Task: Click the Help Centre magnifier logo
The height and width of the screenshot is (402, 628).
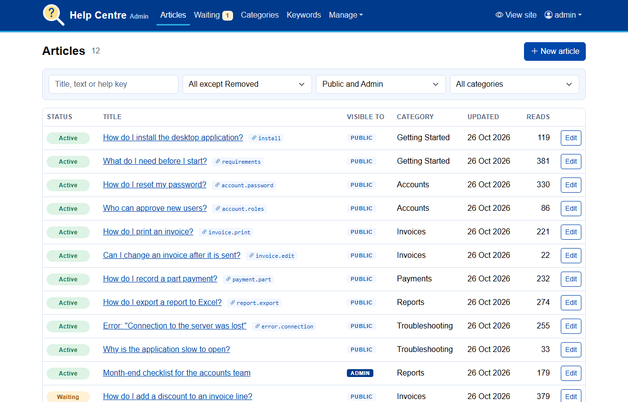Action: click(53, 15)
